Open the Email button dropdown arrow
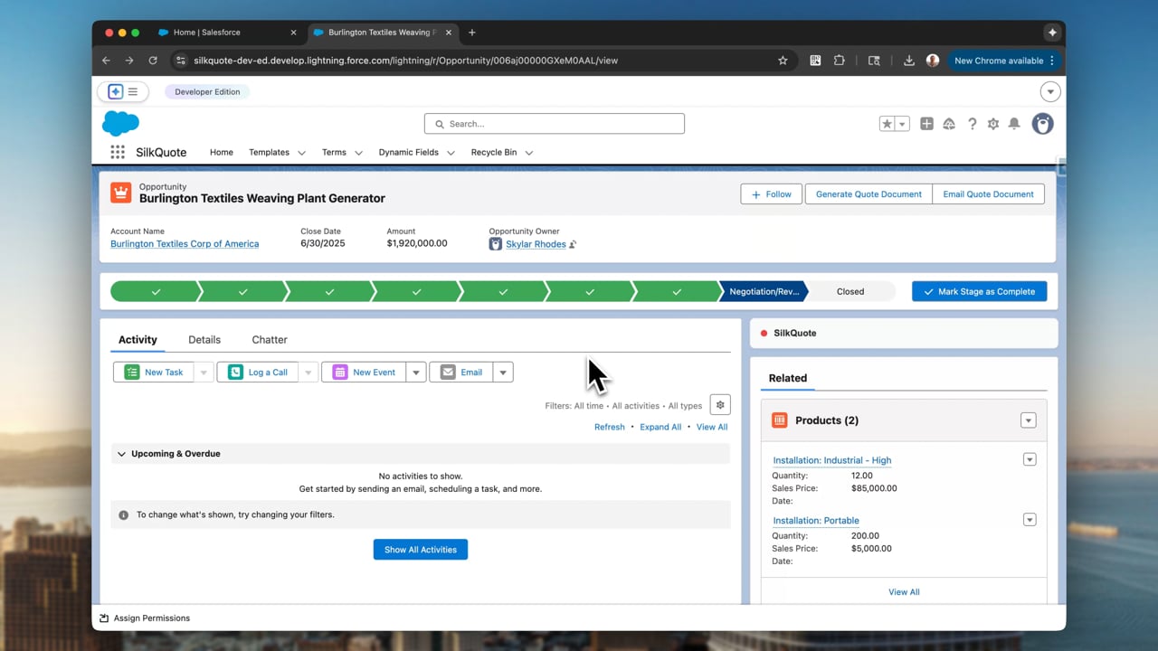 [x=503, y=373]
